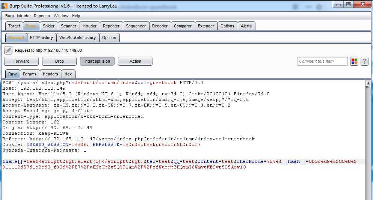
Task: Click the Request to http://192.168.110.149:80 label
Action: pos(48,50)
